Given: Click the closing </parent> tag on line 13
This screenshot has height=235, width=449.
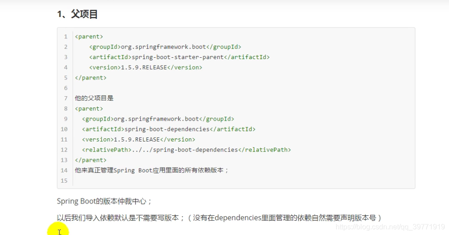Looking at the screenshot, I should point(91,160).
